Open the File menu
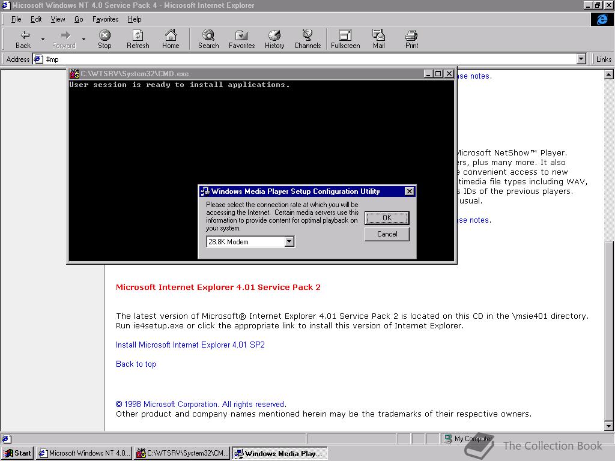615x461 pixels. click(16, 19)
